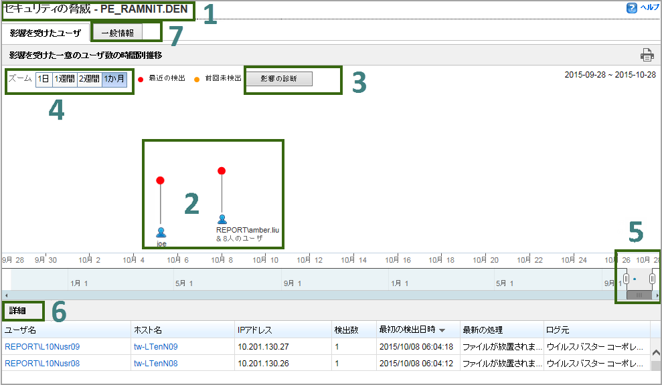The image size is (662, 385).
Task: Click red detection dot above amber.liu
Action: tap(222, 171)
